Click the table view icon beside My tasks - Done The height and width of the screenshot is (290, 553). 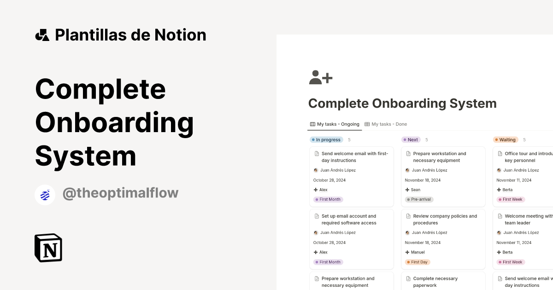click(367, 124)
